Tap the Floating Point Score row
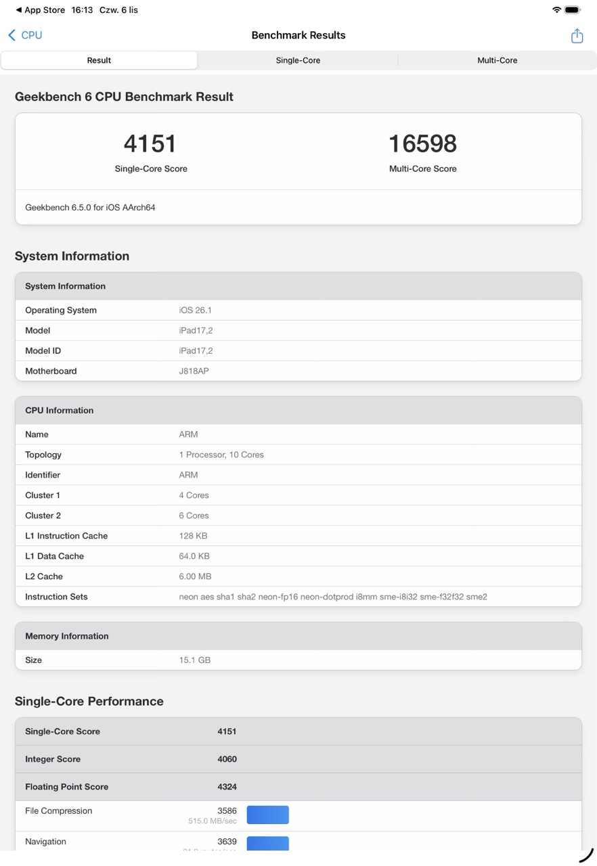597x866 pixels. click(298, 787)
